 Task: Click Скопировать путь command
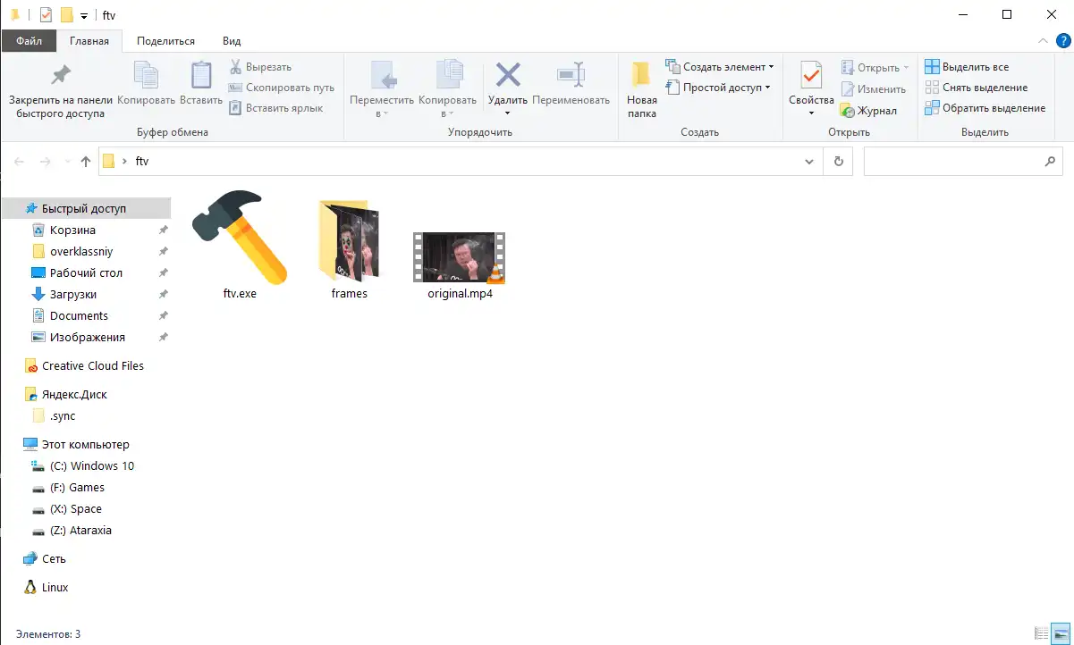pyautogui.click(x=282, y=88)
